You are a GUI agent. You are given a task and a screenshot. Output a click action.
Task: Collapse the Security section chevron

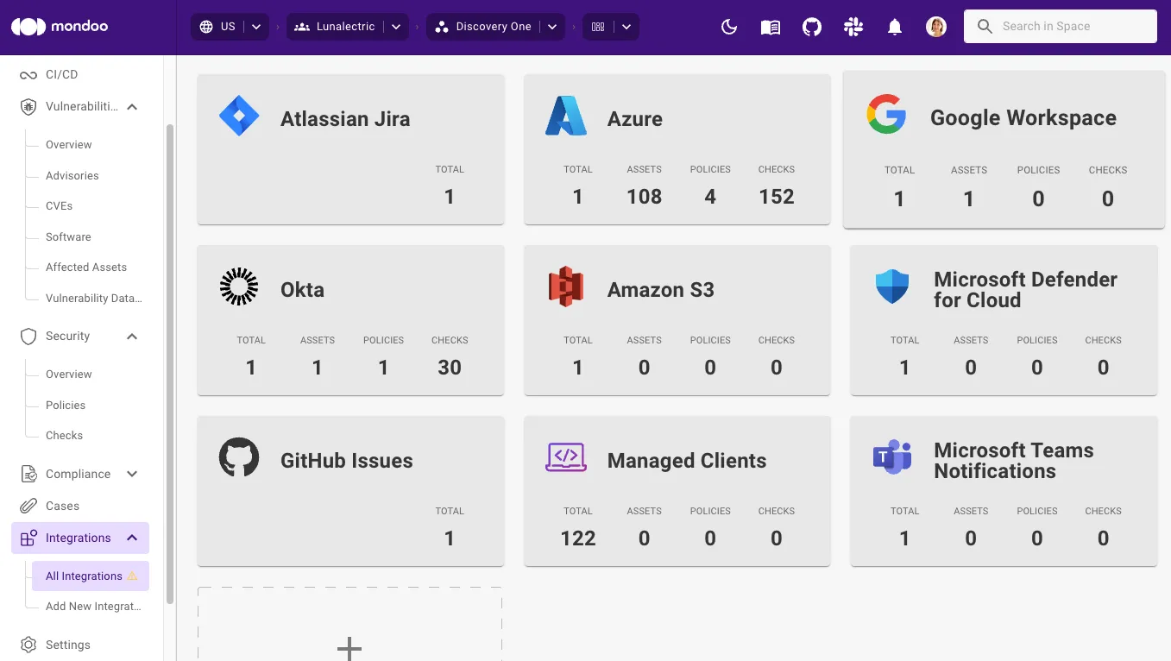pyautogui.click(x=132, y=337)
